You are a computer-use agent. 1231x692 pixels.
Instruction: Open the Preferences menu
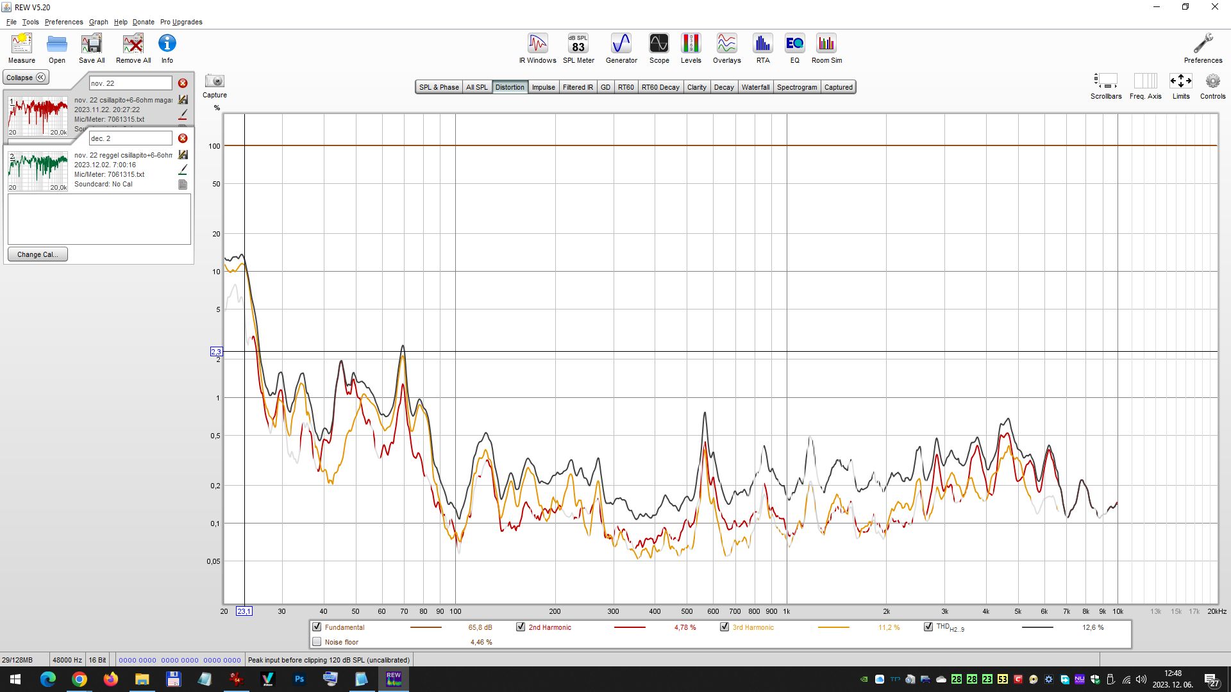tap(63, 22)
